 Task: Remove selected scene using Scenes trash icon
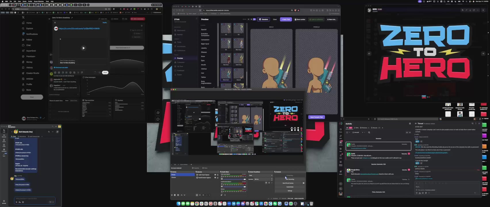point(175,195)
